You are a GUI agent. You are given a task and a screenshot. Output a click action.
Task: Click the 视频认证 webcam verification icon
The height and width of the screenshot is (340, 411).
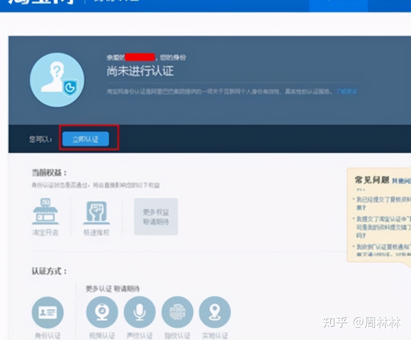pyautogui.click(x=102, y=312)
